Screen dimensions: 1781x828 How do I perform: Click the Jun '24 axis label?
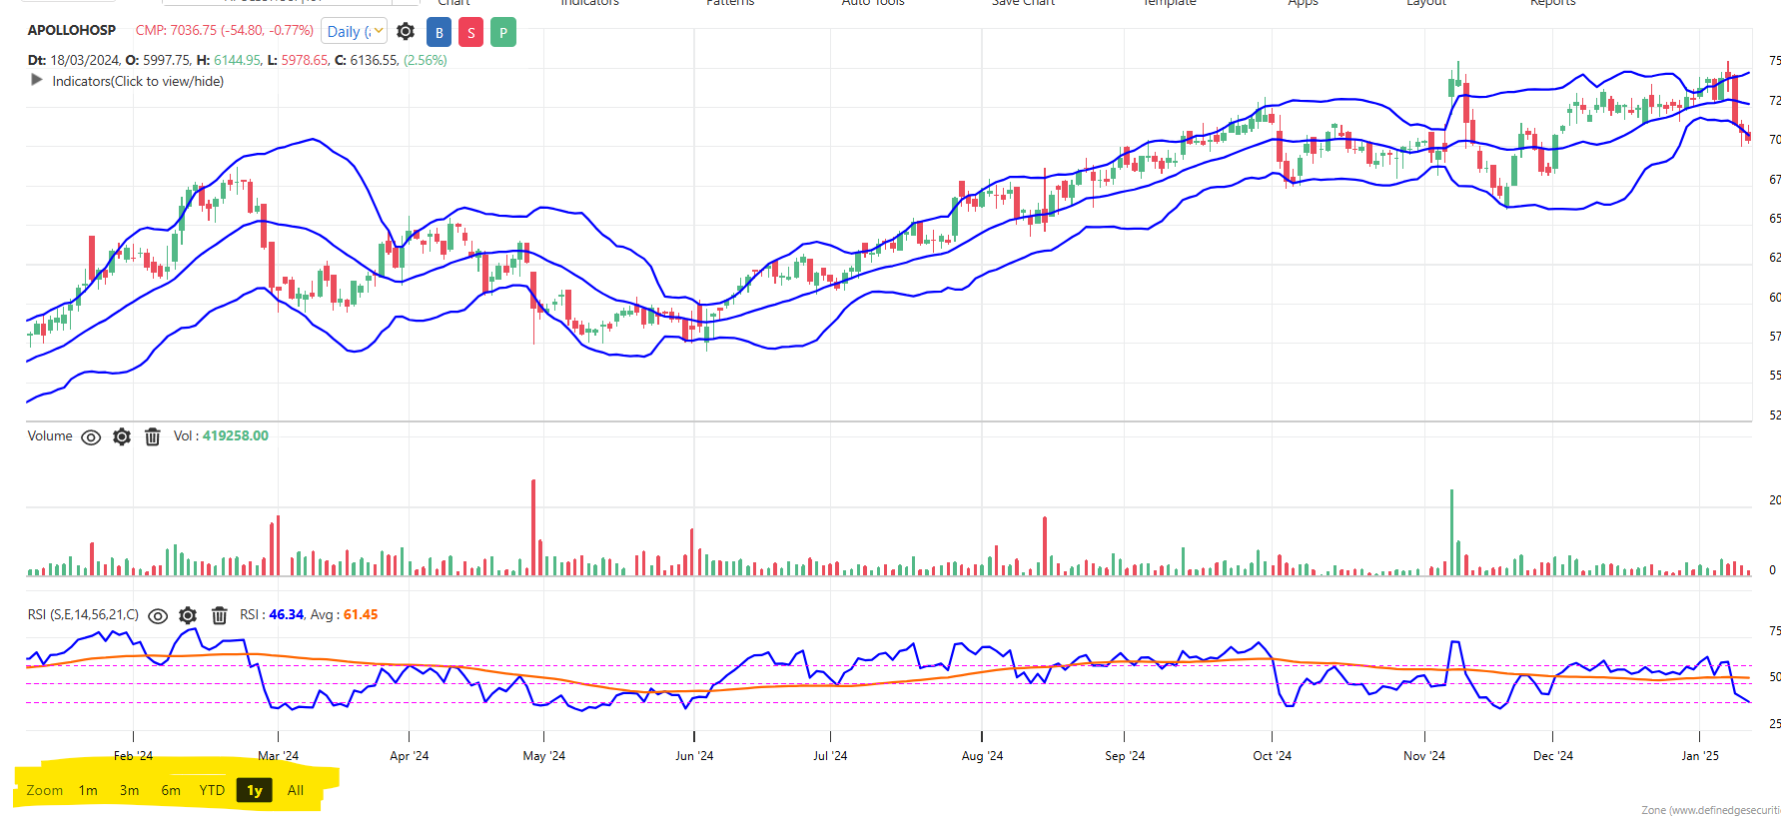pyautogui.click(x=694, y=756)
